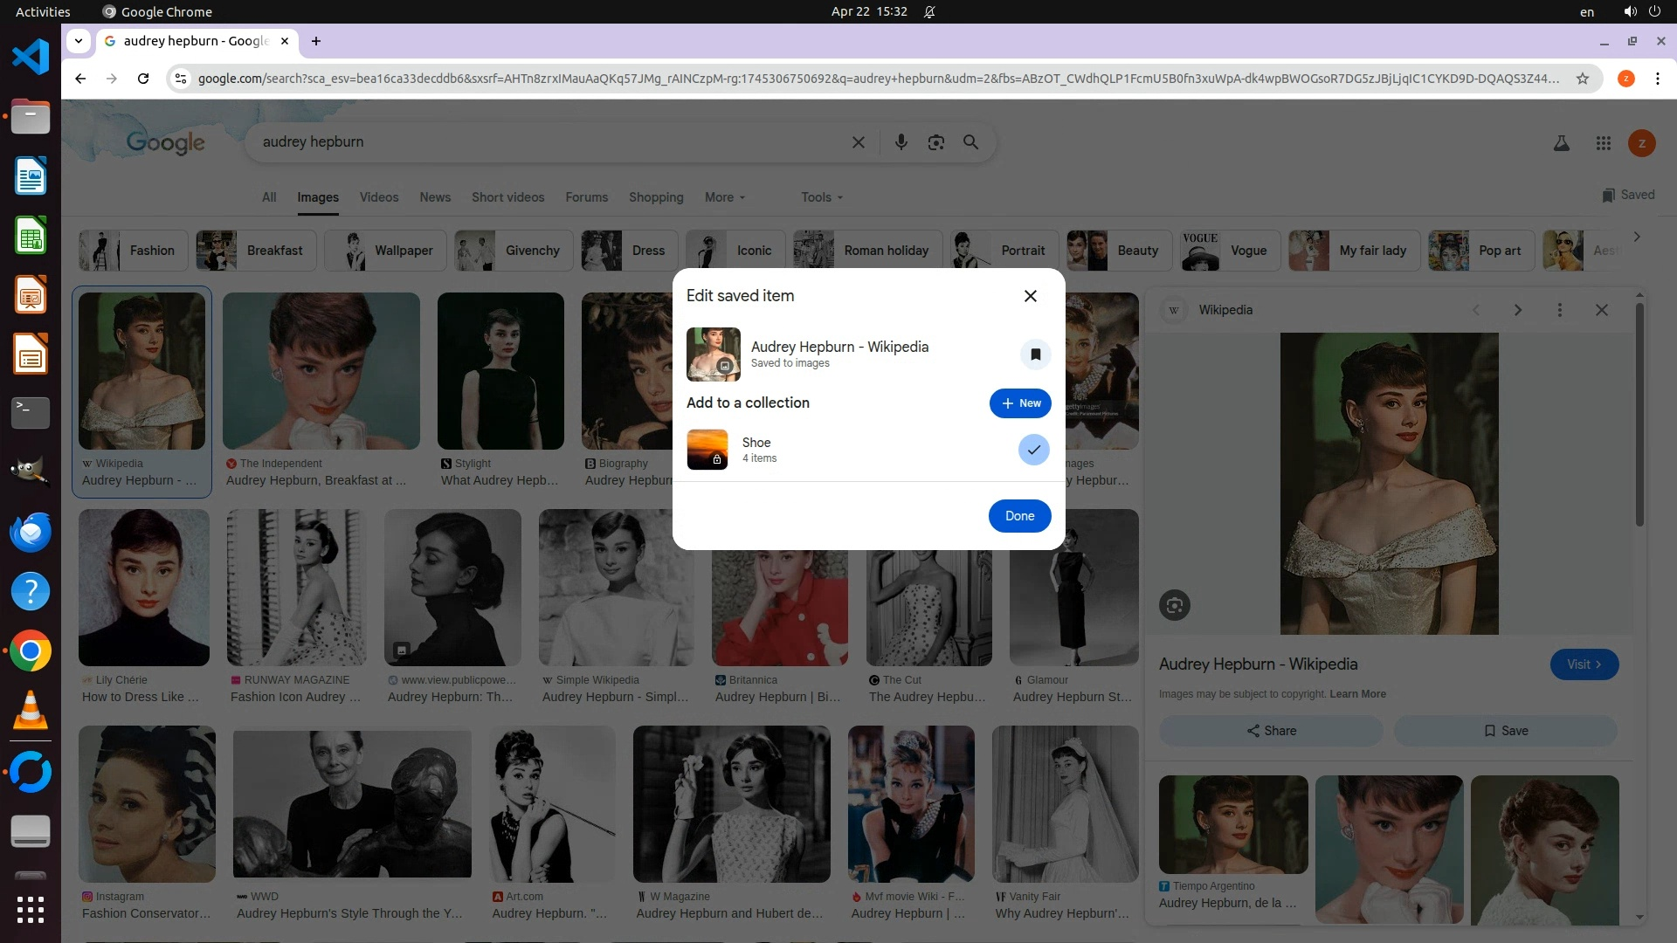The image size is (1677, 943).
Task: Open Search Labs flask icon
Action: [x=1561, y=143]
